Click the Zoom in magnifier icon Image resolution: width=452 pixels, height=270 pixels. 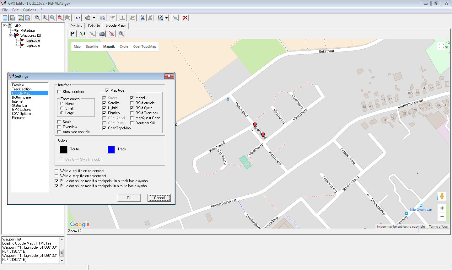45,18
